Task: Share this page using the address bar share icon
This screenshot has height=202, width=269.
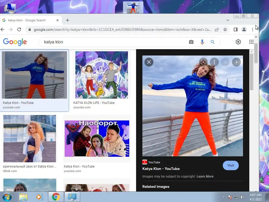Action: click(217, 29)
